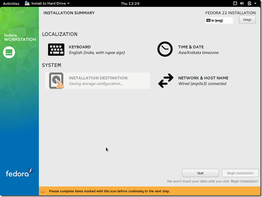This screenshot has height=197, width=262.
Task: Open the Activities overview
Action: 11,3
